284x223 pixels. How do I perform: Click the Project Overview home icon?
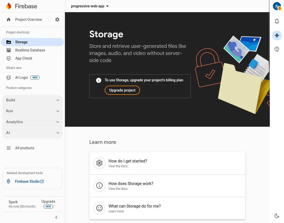click(9, 20)
